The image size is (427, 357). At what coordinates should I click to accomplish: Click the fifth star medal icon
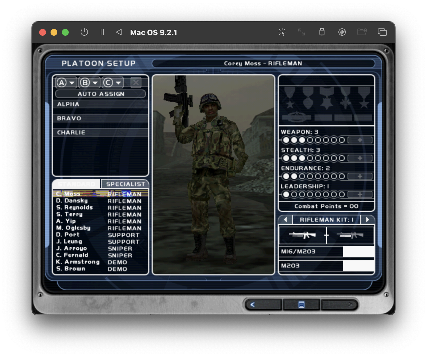[364, 98]
